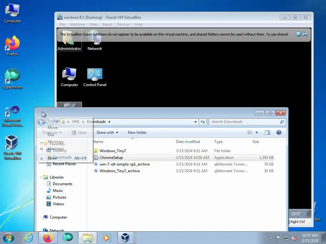Open the Input menu in VirtualBox
The width and height of the screenshot is (326, 244).
tap(107, 24)
